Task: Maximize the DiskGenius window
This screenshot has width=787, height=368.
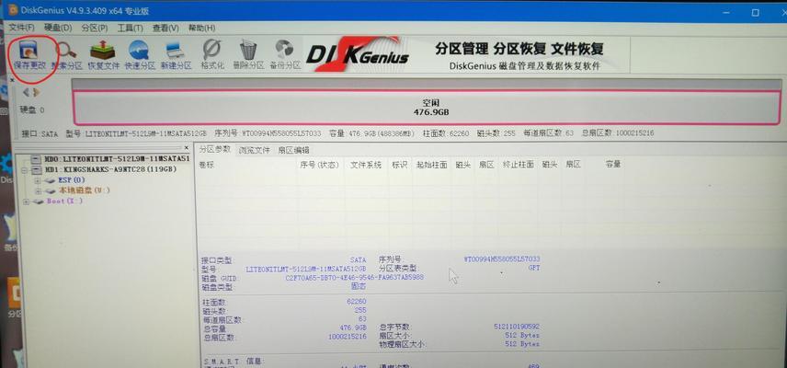Action: (756, 12)
